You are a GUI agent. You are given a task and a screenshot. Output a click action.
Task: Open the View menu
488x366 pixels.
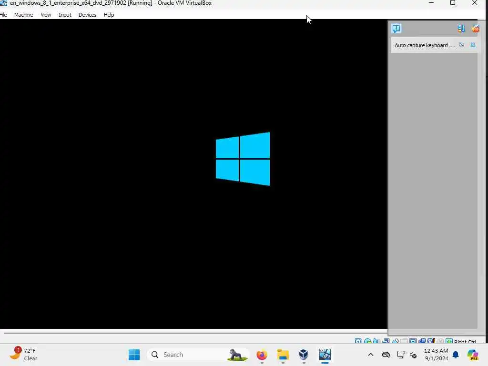tap(46, 15)
